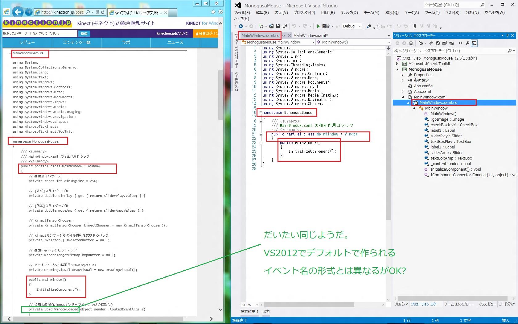Click Home icon in Solution Explorer toolbar
Viewport: 518px width, 324px height.
click(411, 43)
